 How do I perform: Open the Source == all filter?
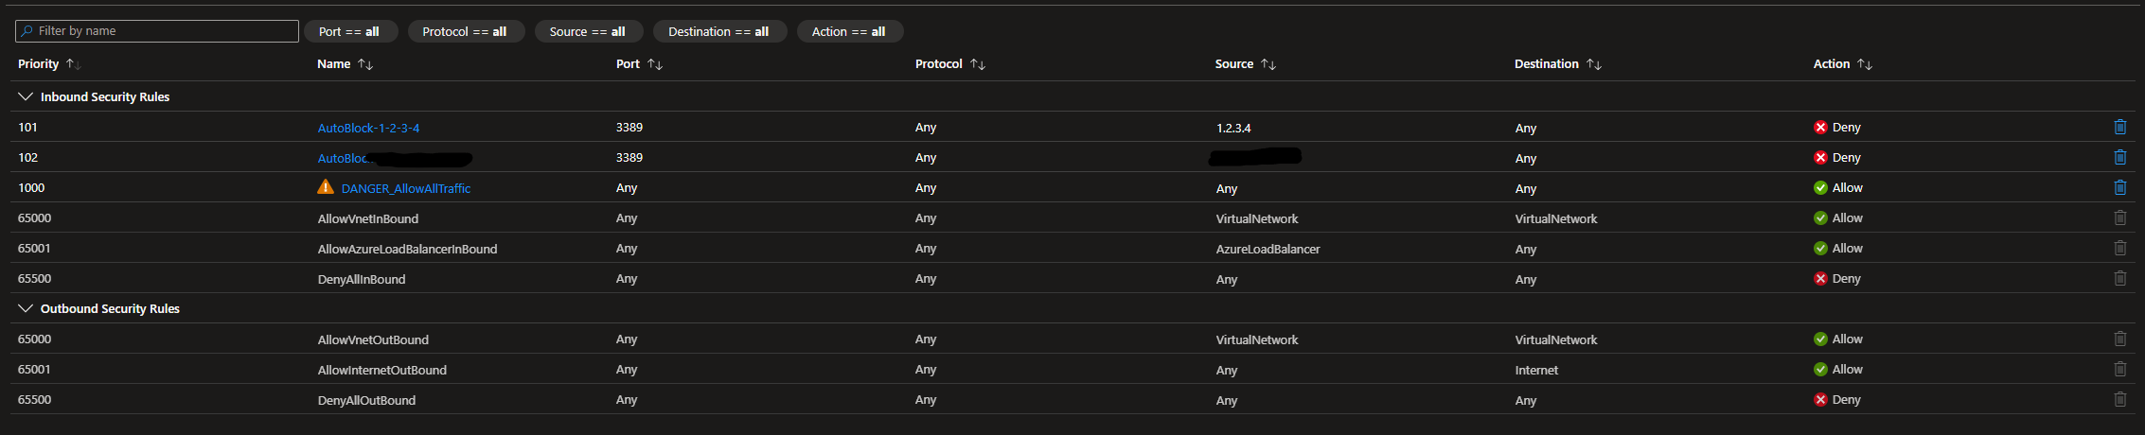(x=588, y=31)
